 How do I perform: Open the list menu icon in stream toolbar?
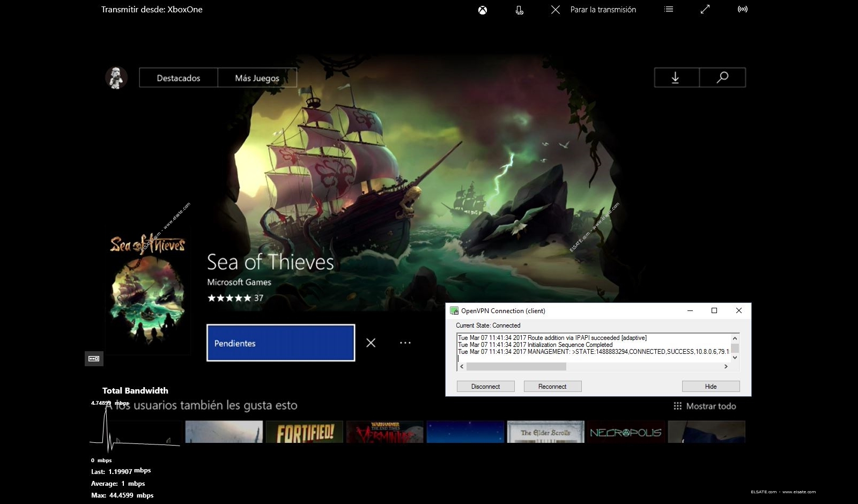click(669, 9)
